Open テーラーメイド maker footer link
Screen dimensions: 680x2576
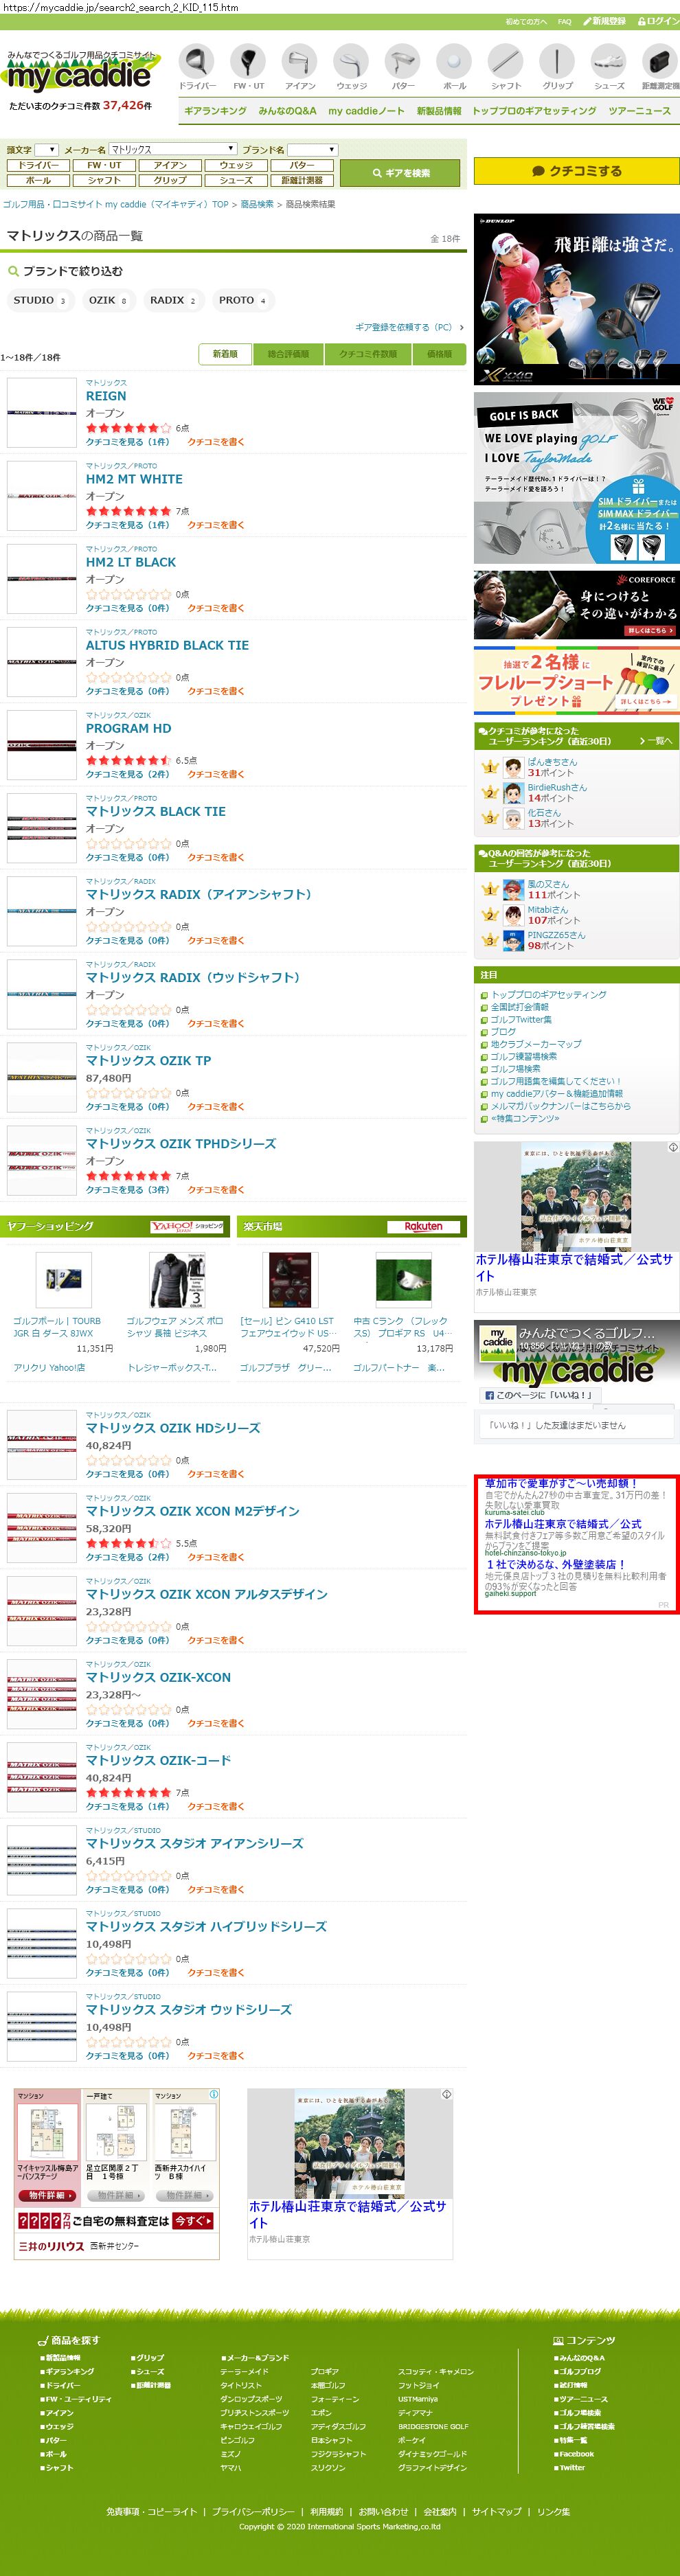(x=244, y=2371)
